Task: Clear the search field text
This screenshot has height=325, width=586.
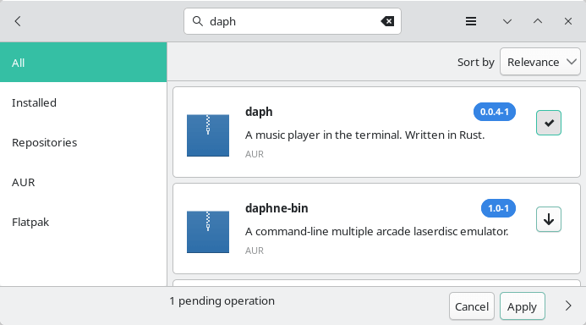Action: [387, 21]
